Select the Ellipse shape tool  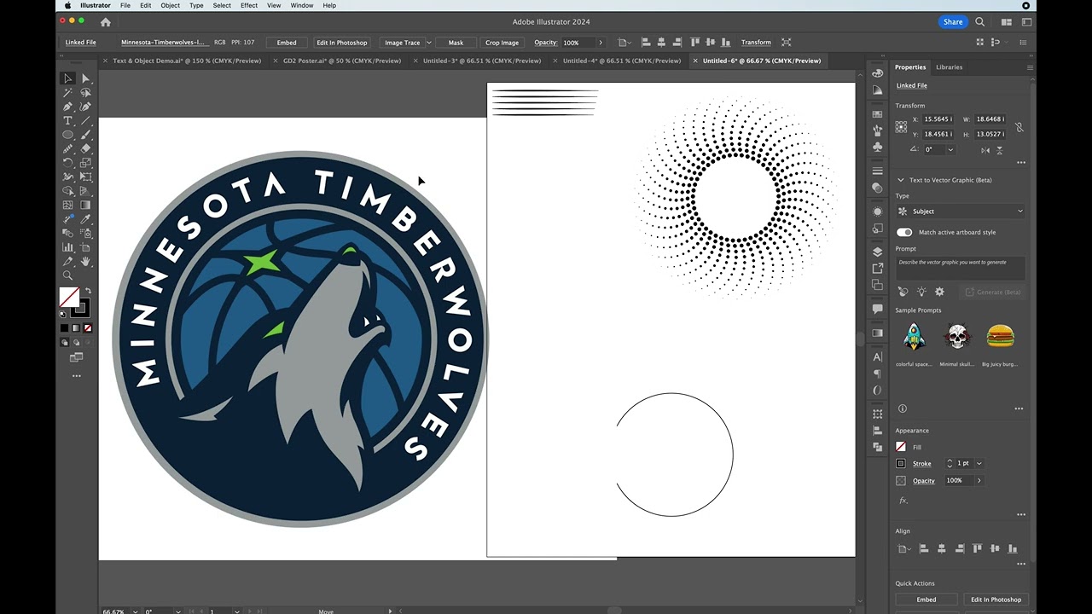67,135
